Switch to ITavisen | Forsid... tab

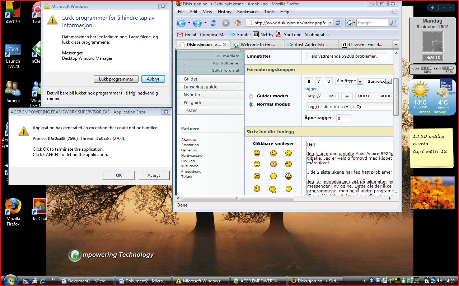[366, 45]
